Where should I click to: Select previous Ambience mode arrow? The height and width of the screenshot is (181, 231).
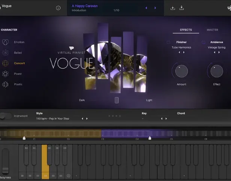(214, 52)
